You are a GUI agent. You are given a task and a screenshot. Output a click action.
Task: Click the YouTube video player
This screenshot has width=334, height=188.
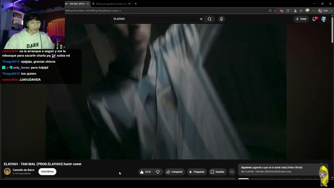point(166,91)
